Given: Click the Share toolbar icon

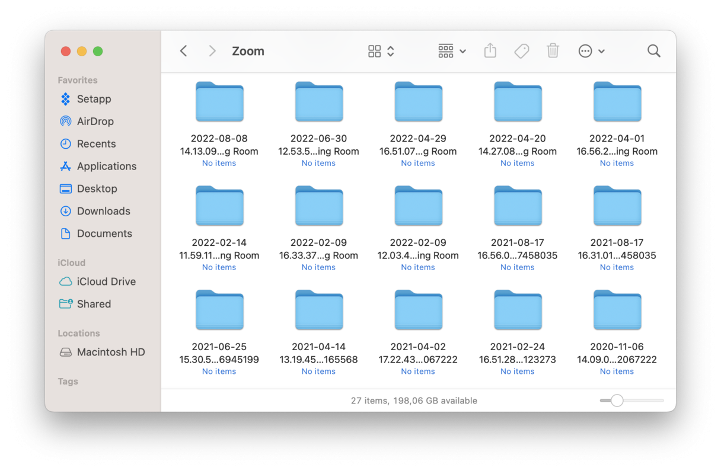Looking at the screenshot, I should click(490, 50).
